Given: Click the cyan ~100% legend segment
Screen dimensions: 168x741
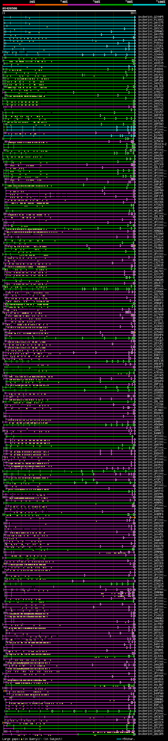Looking at the screenshot, I should (149, 5).
